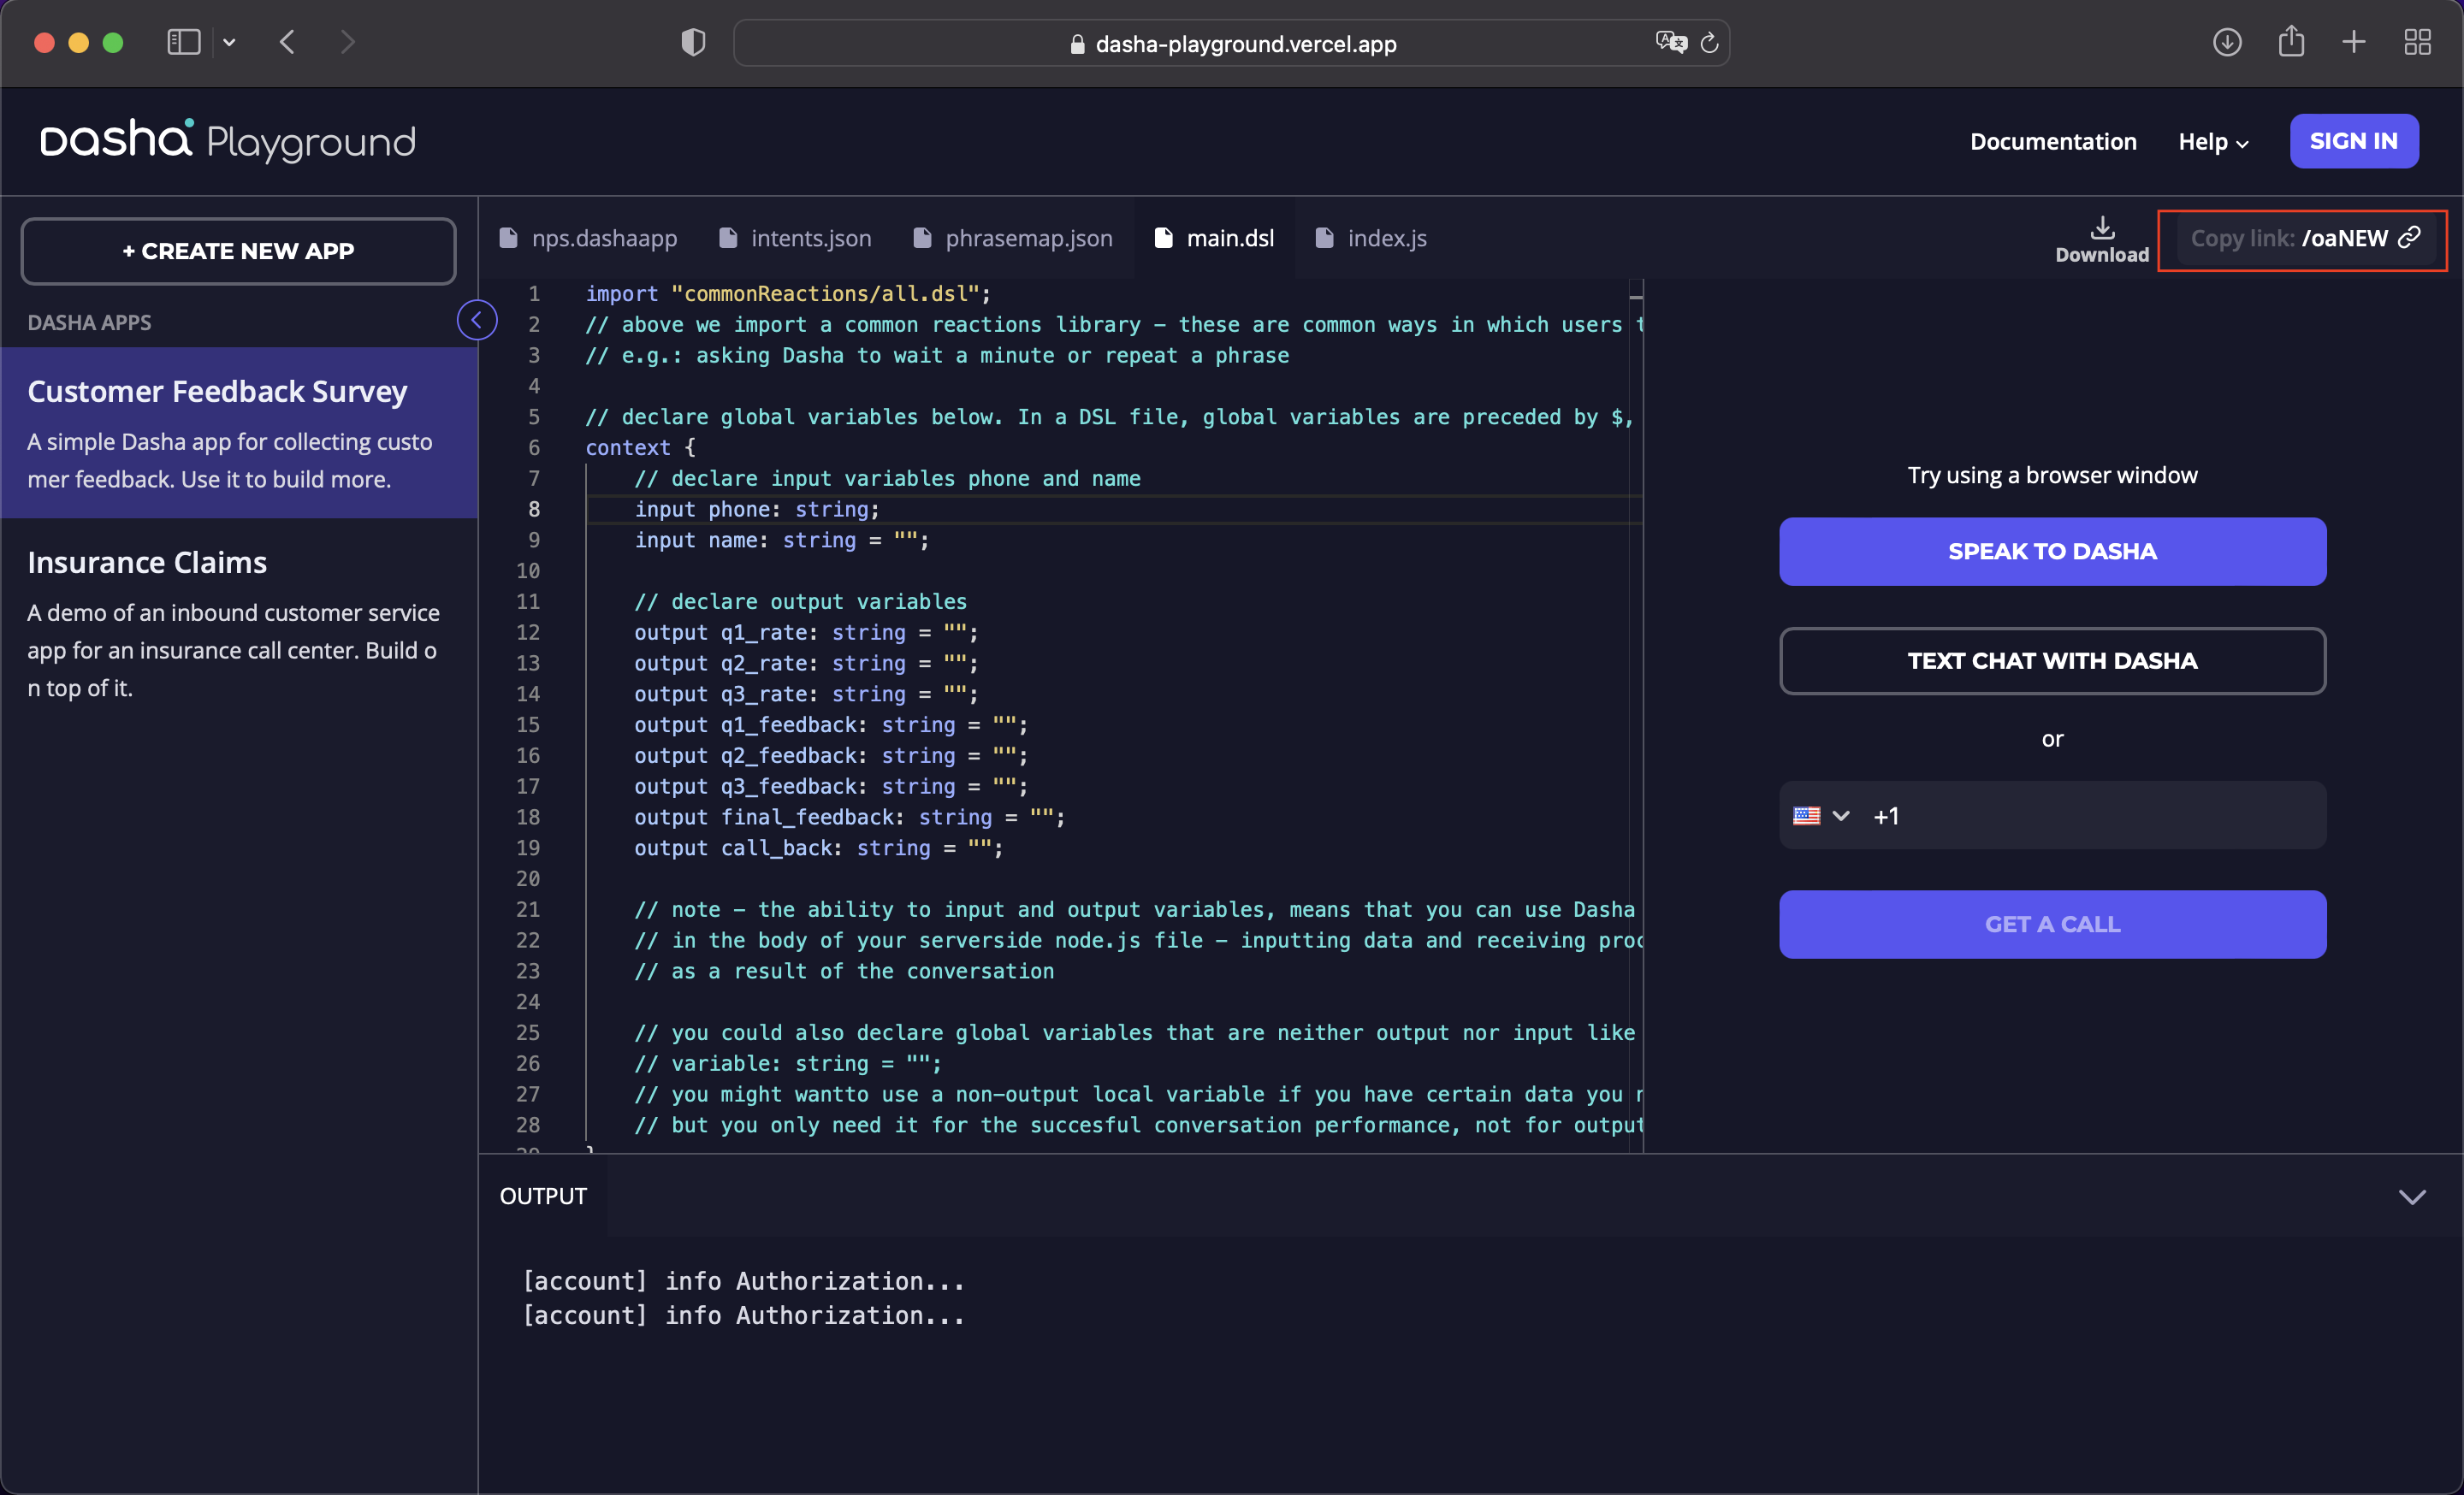Click TEXT CHAT WITH DASHA button

tap(2052, 660)
